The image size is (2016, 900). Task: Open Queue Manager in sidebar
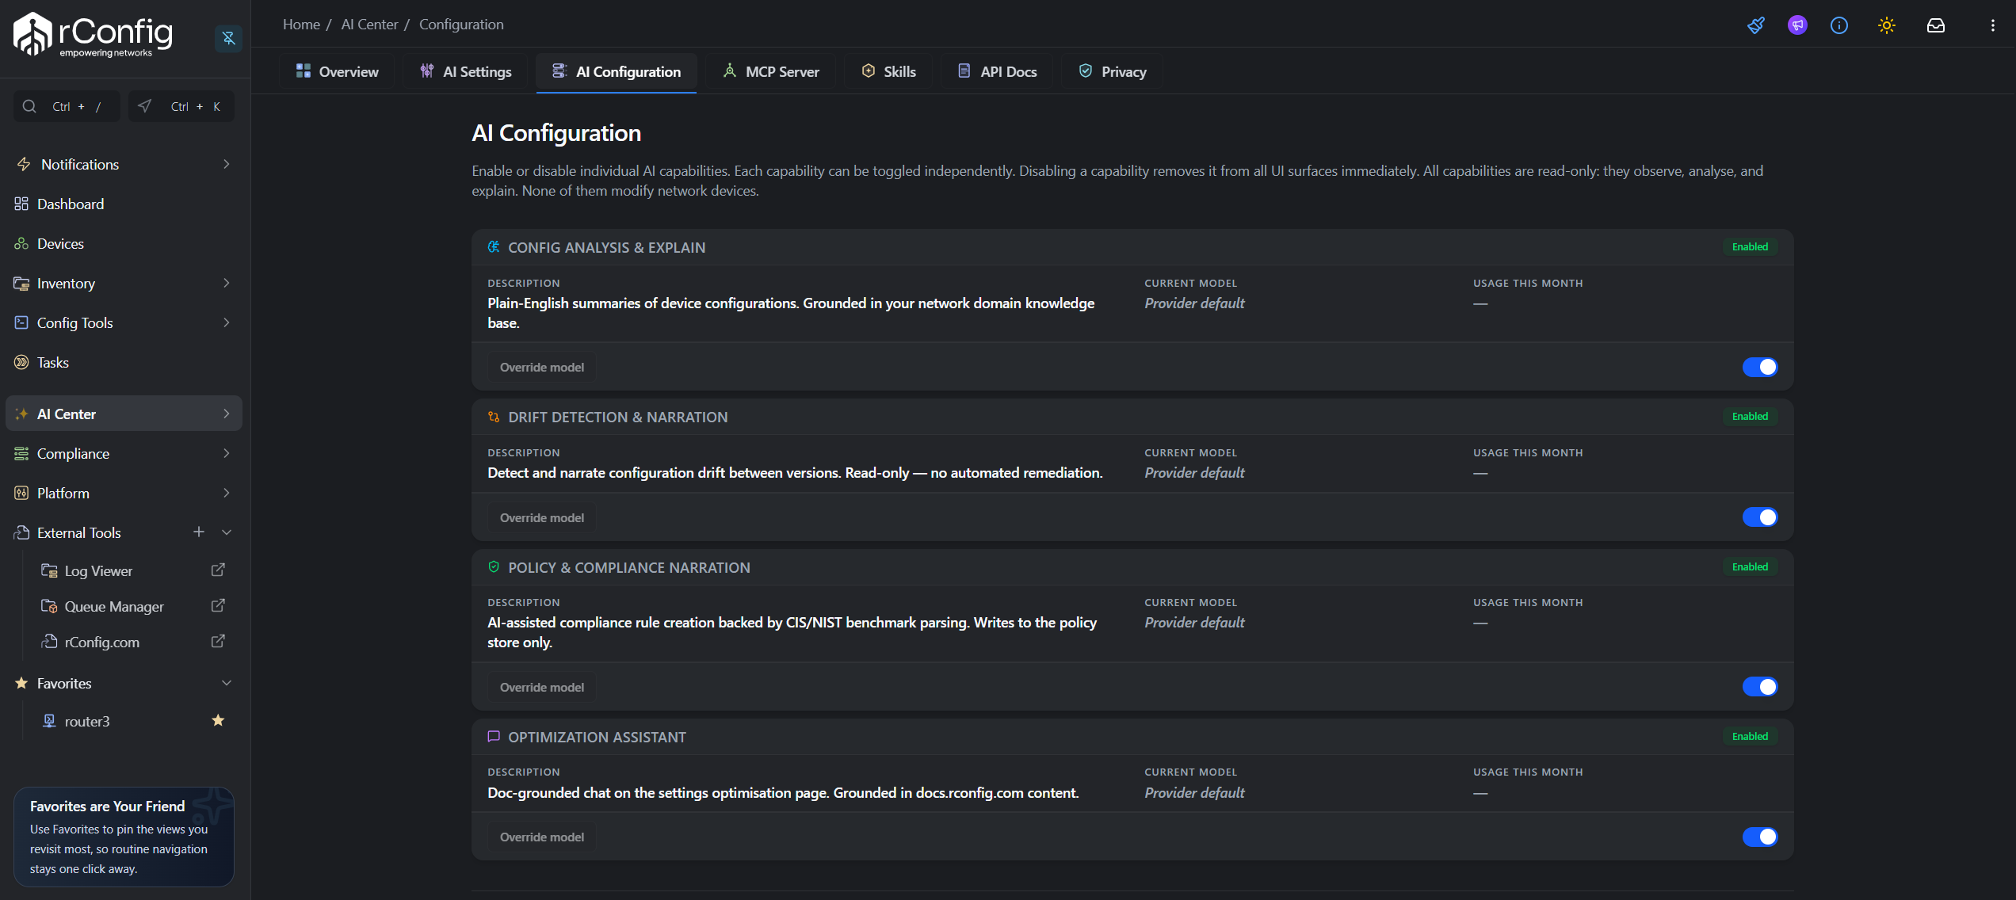[x=114, y=606]
